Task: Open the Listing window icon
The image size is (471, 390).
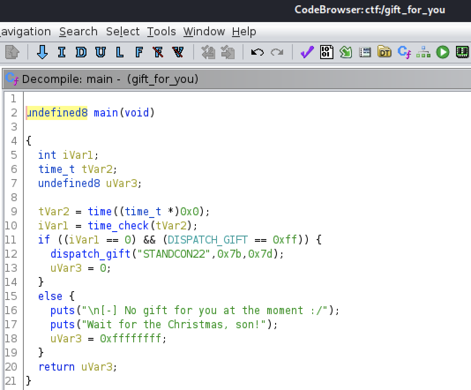Action: coord(365,52)
